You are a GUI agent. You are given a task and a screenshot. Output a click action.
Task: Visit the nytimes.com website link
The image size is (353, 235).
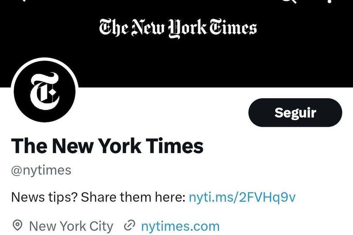[180, 226]
